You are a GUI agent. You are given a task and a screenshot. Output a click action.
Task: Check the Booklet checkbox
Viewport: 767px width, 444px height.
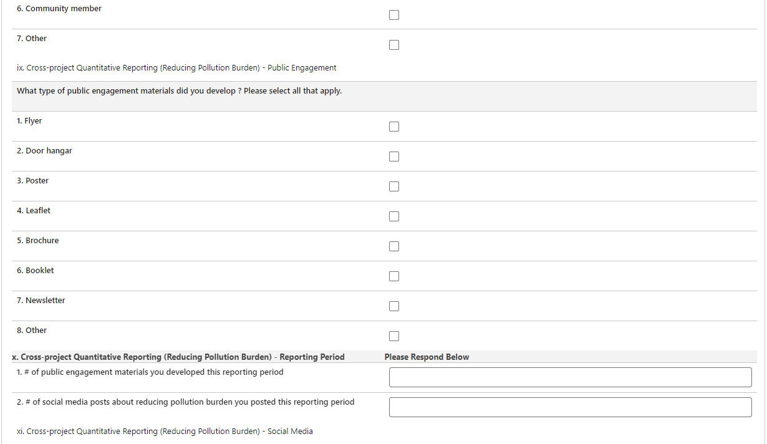click(394, 276)
